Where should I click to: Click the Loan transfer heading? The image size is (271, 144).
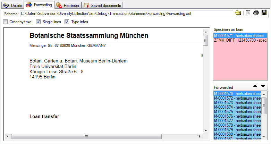(44, 116)
